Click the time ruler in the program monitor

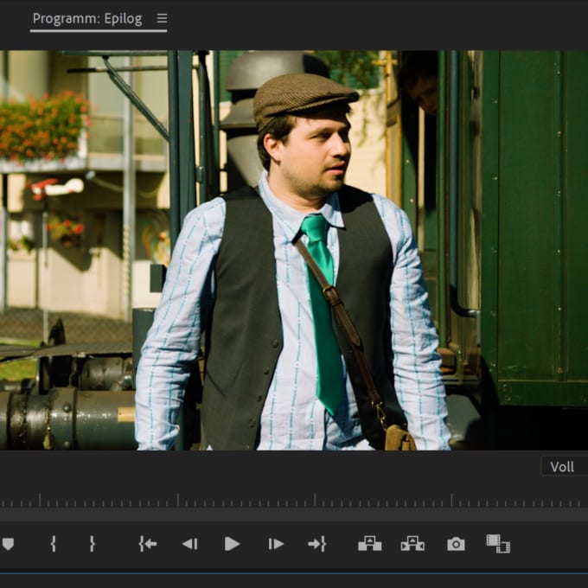(x=294, y=501)
